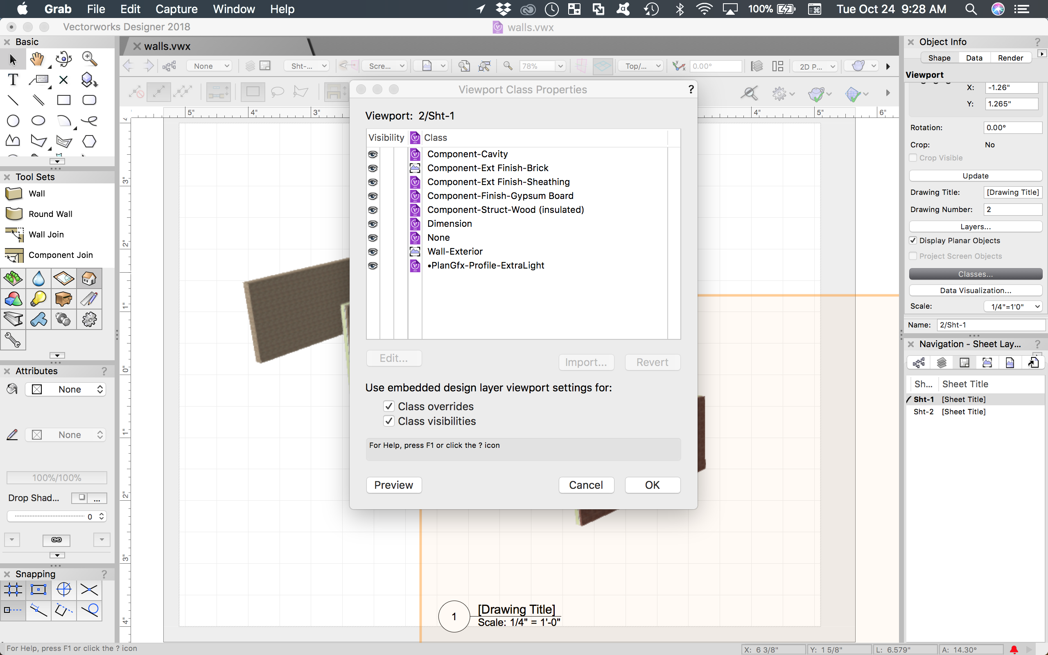Open the fill style None dropdown in Attributes
This screenshot has width=1048, height=655.
[x=65, y=389]
